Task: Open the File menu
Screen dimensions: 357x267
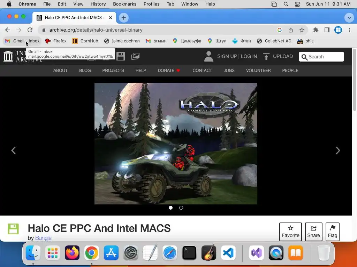Action: tap(47, 4)
